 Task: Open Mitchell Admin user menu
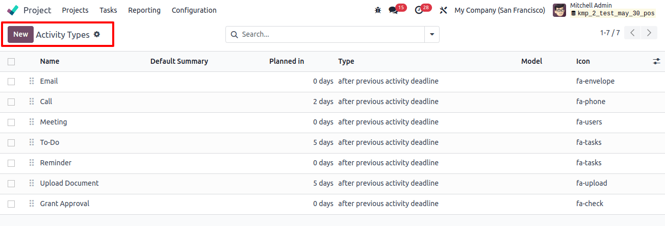(x=604, y=10)
